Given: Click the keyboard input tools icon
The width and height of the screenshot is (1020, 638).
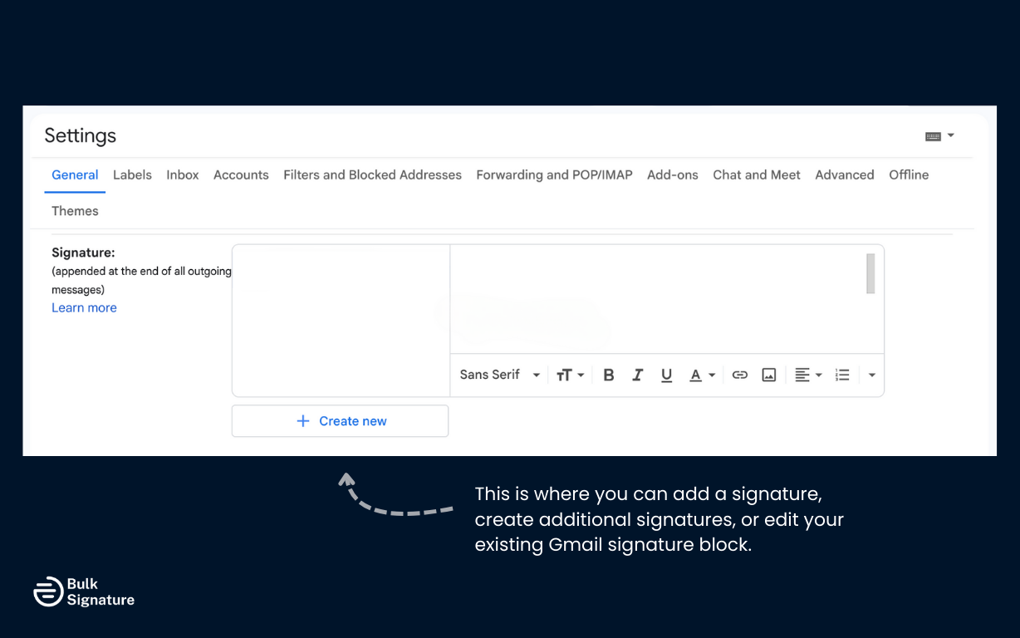Looking at the screenshot, I should coord(934,135).
